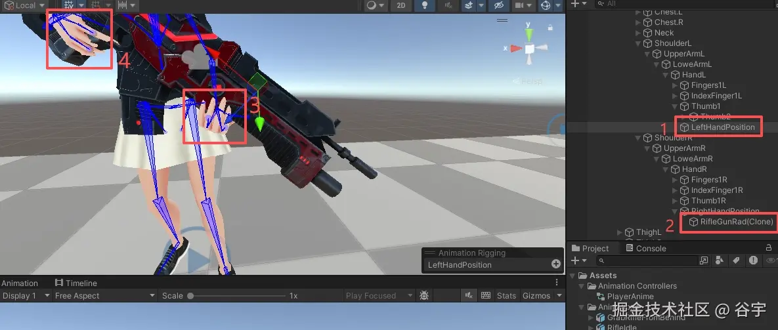Open the Display 1 dropdown

pyautogui.click(x=26, y=295)
